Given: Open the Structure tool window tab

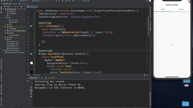Looking at the screenshot, I should tap(1, 77).
